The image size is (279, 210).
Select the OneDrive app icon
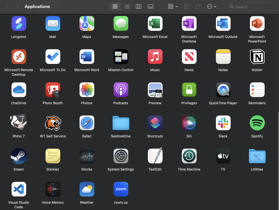pyautogui.click(x=19, y=90)
